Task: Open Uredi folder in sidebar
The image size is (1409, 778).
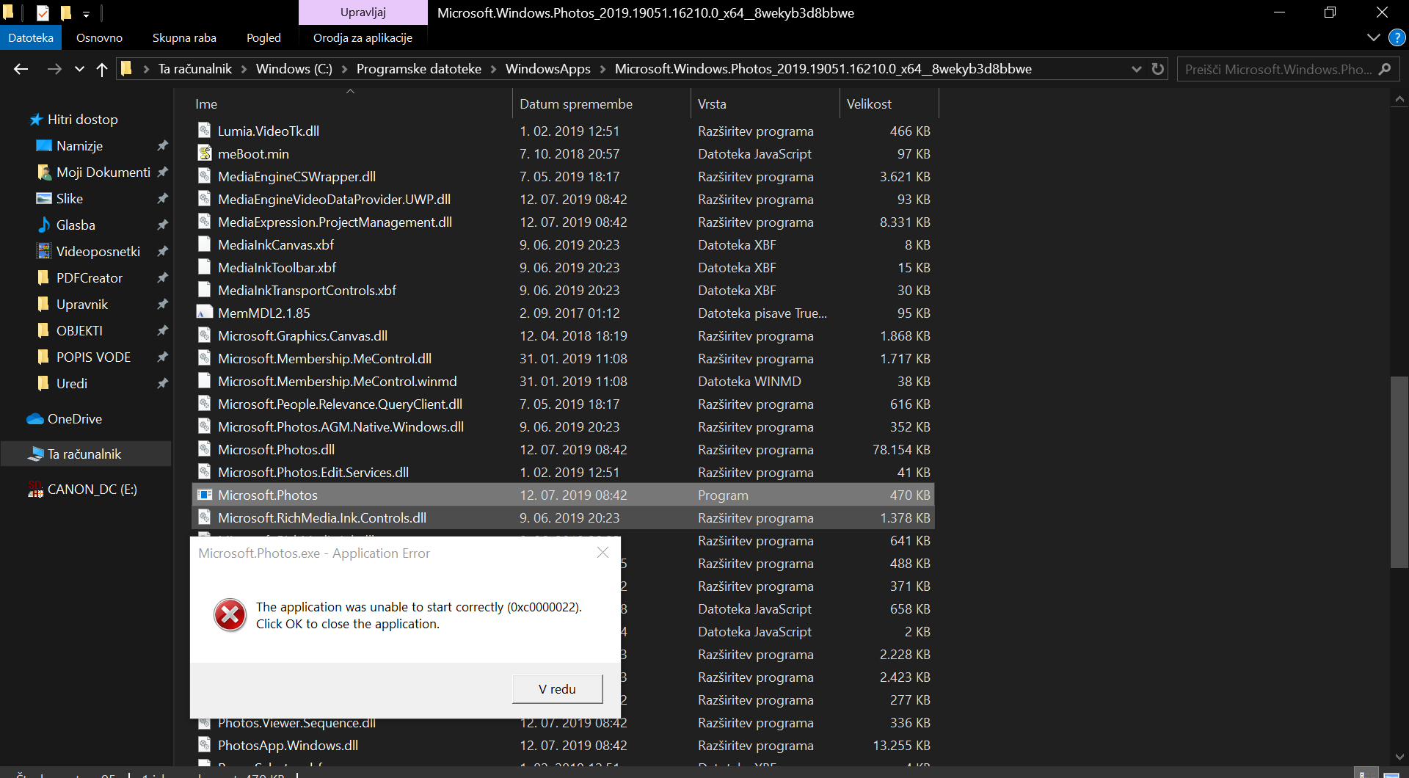Action: coord(71,383)
